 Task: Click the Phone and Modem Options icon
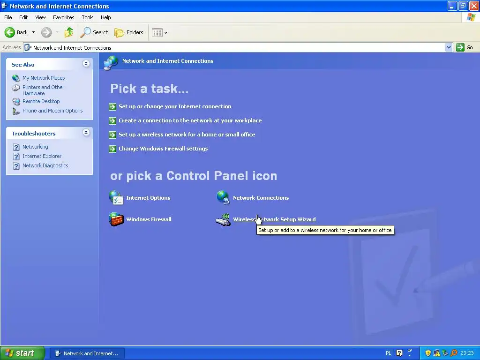16,111
